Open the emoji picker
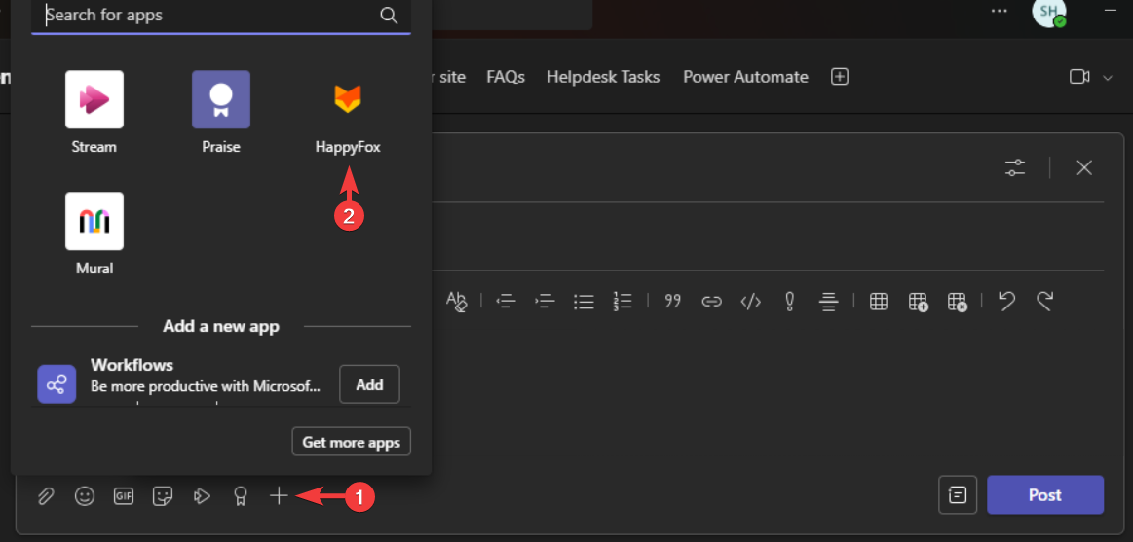Viewport: 1133px width, 542px height. pos(86,496)
